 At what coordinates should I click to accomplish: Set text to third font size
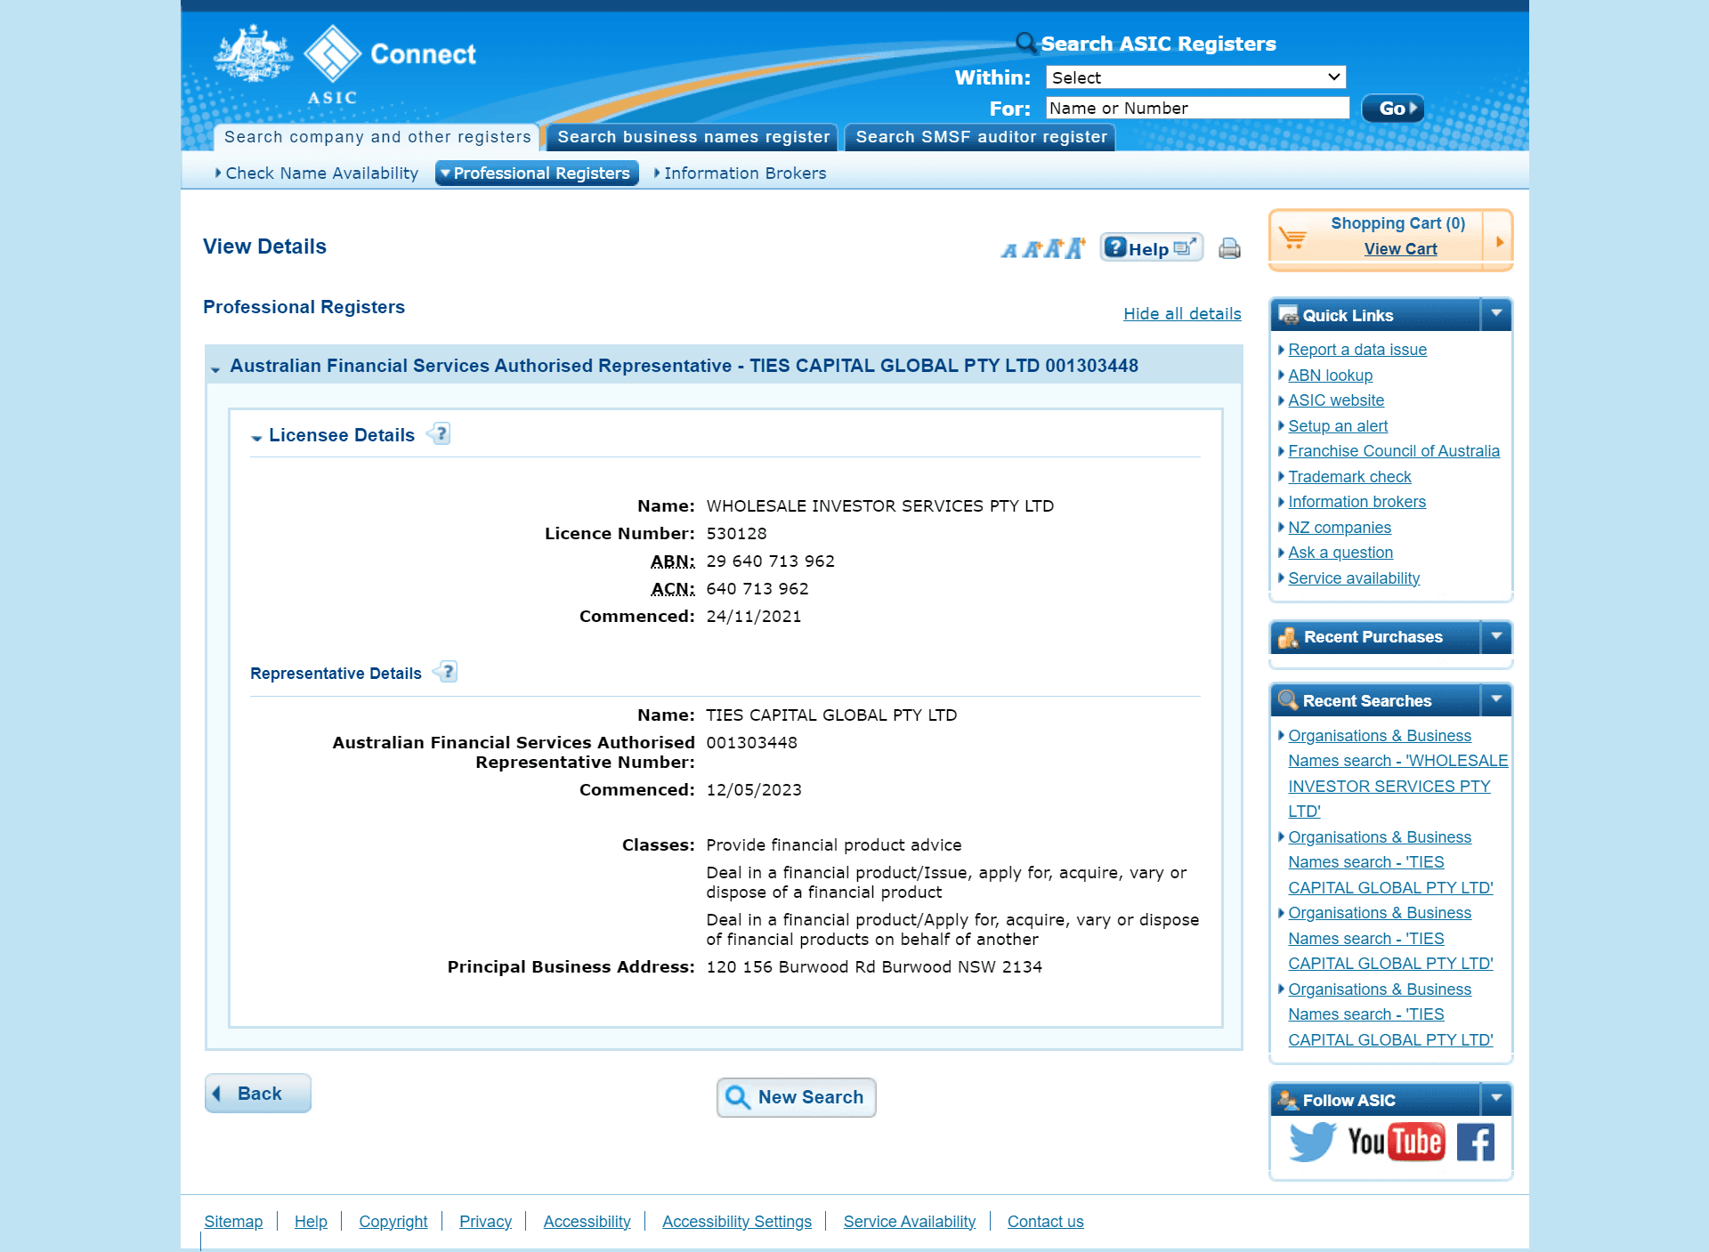coord(1054,249)
